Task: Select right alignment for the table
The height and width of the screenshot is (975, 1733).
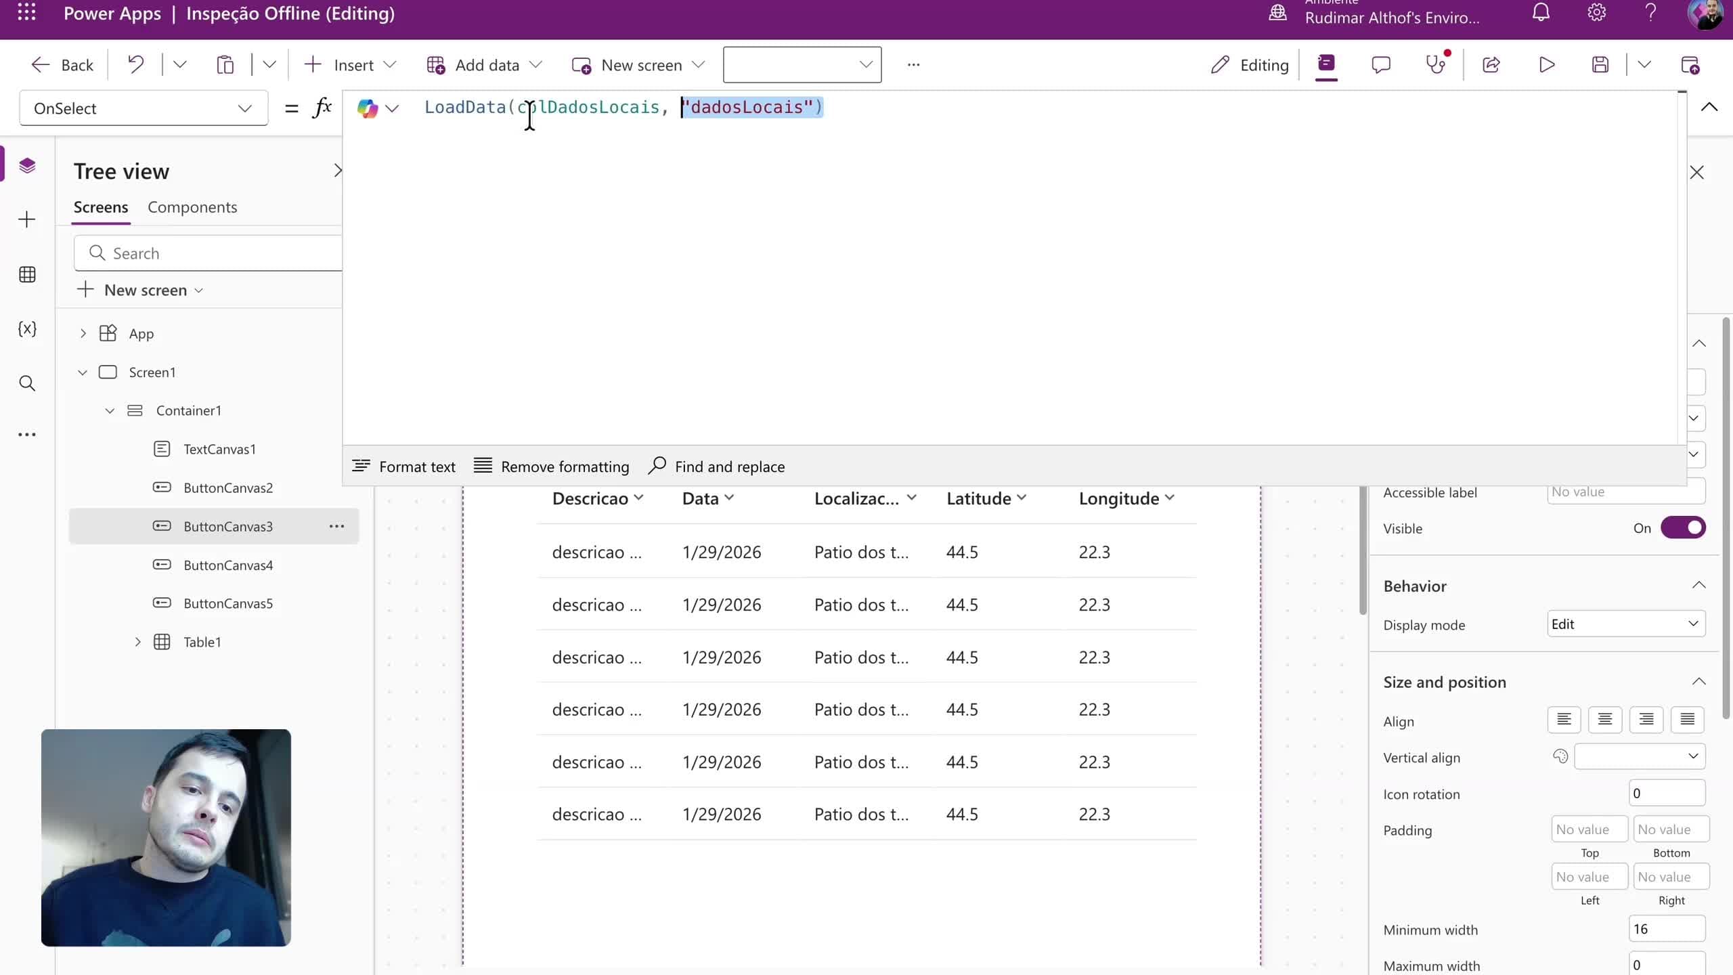Action: [x=1646, y=720]
